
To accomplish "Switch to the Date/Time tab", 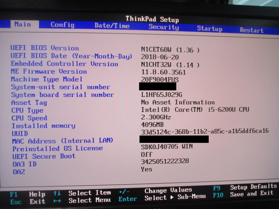I will tap(112, 26).
